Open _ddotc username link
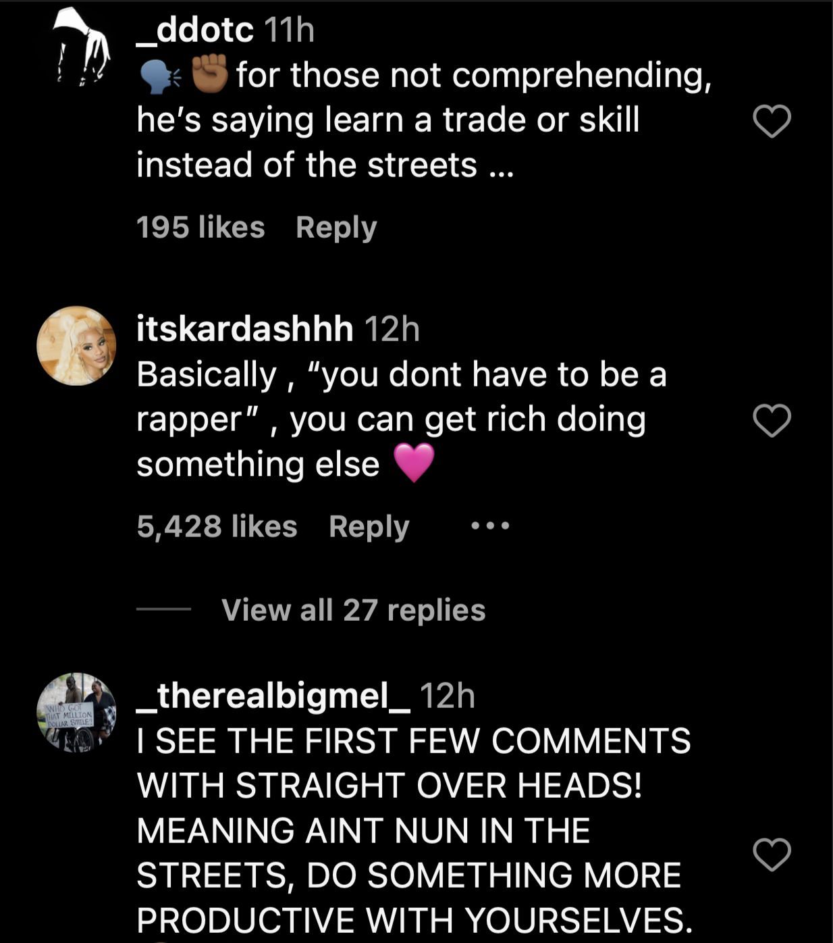The image size is (833, 943). [x=195, y=30]
